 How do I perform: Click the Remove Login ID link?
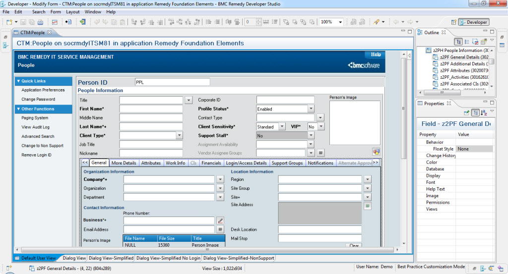[36, 155]
